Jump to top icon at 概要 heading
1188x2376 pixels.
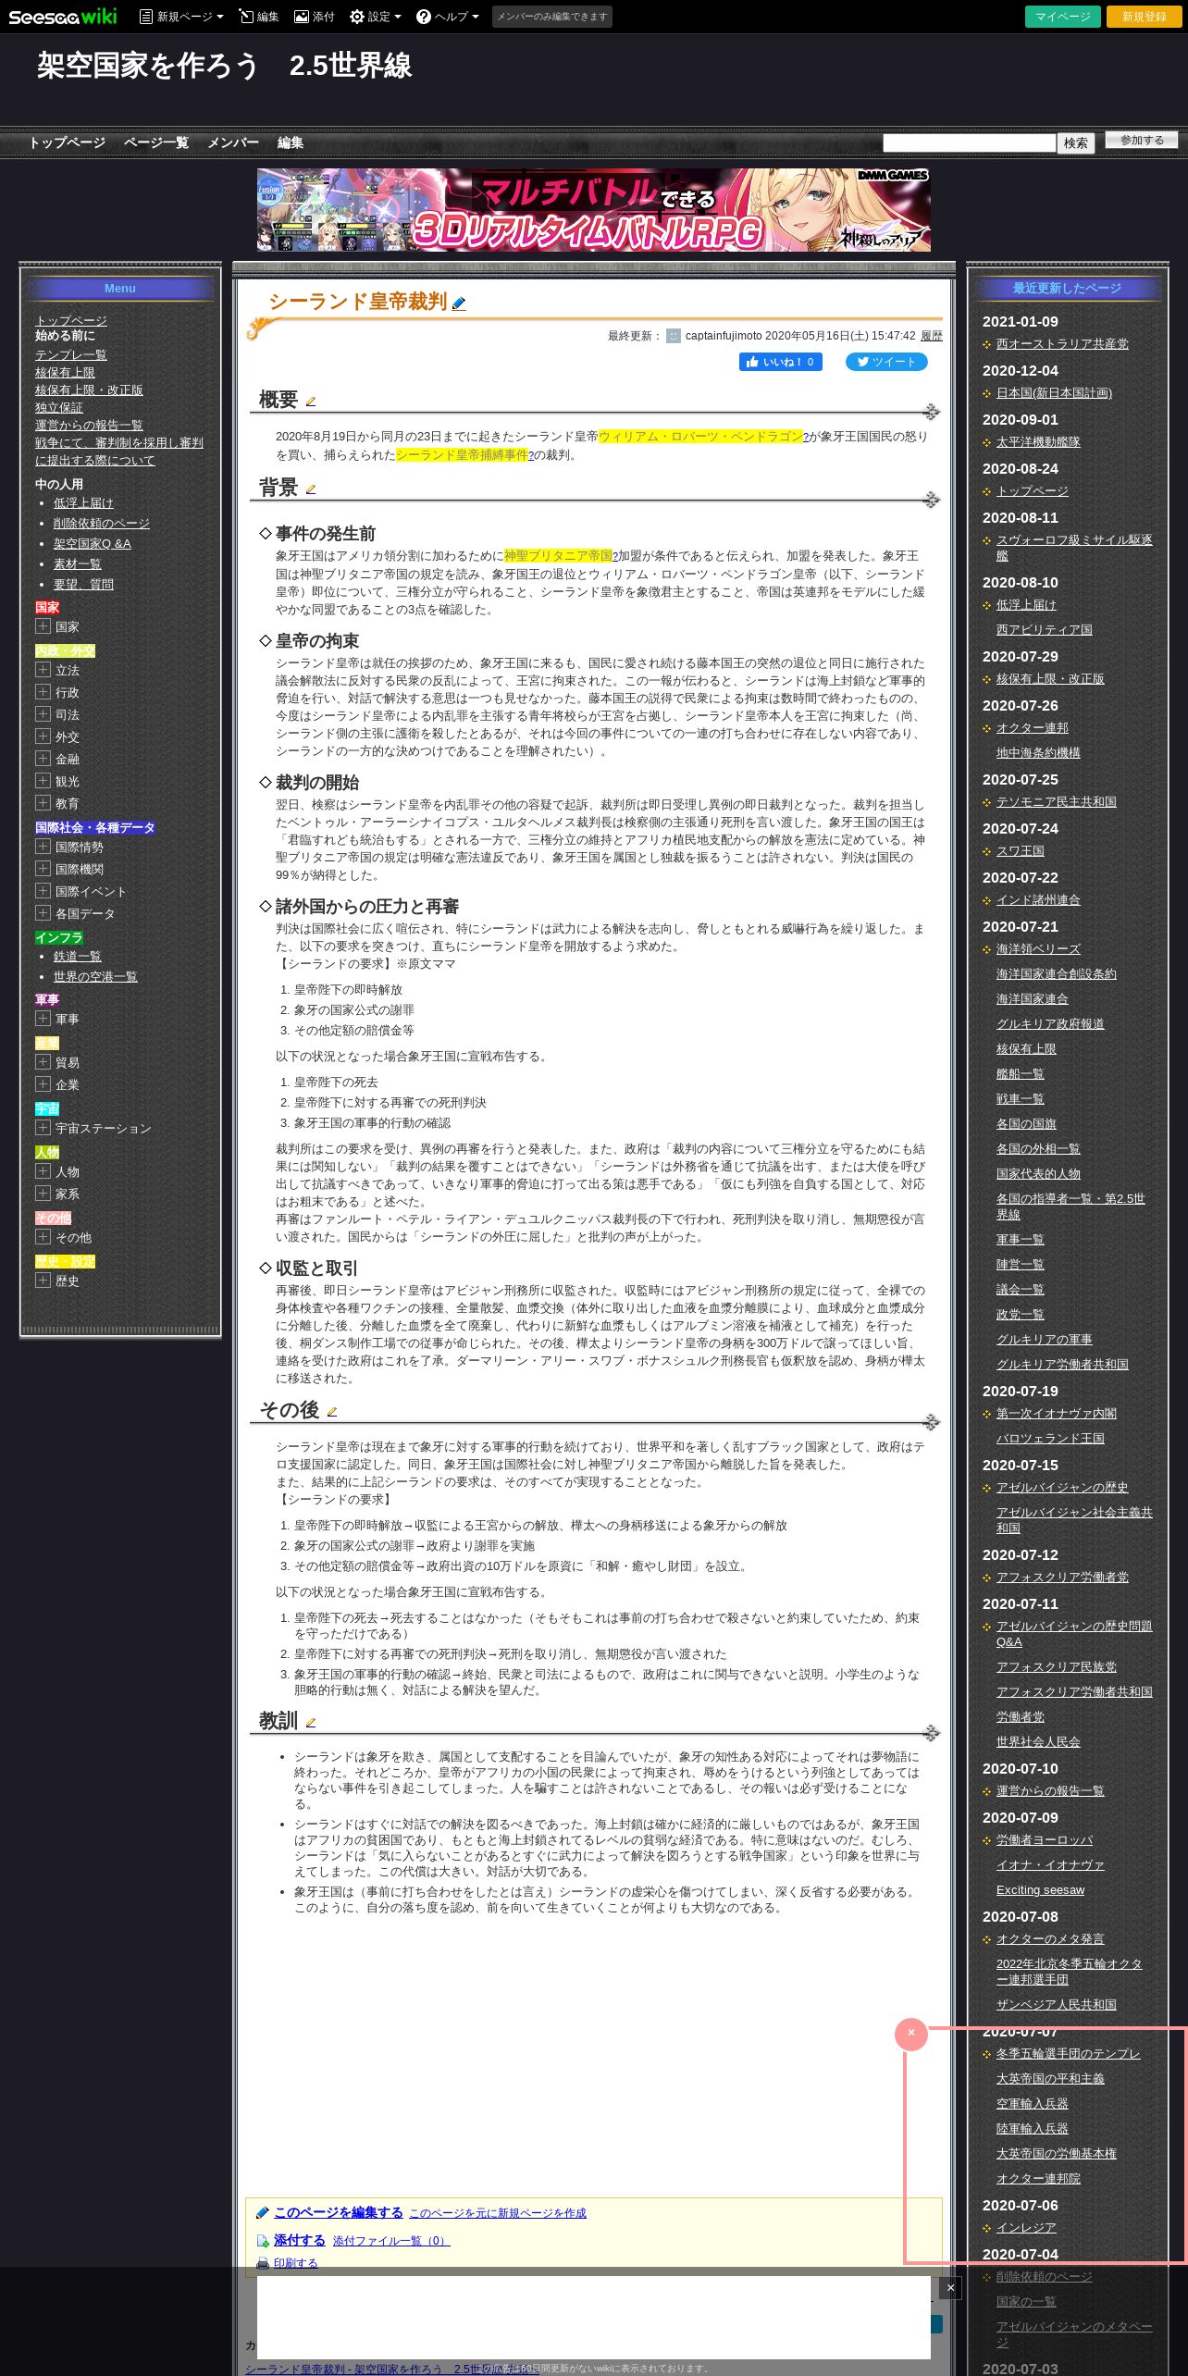[x=932, y=411]
